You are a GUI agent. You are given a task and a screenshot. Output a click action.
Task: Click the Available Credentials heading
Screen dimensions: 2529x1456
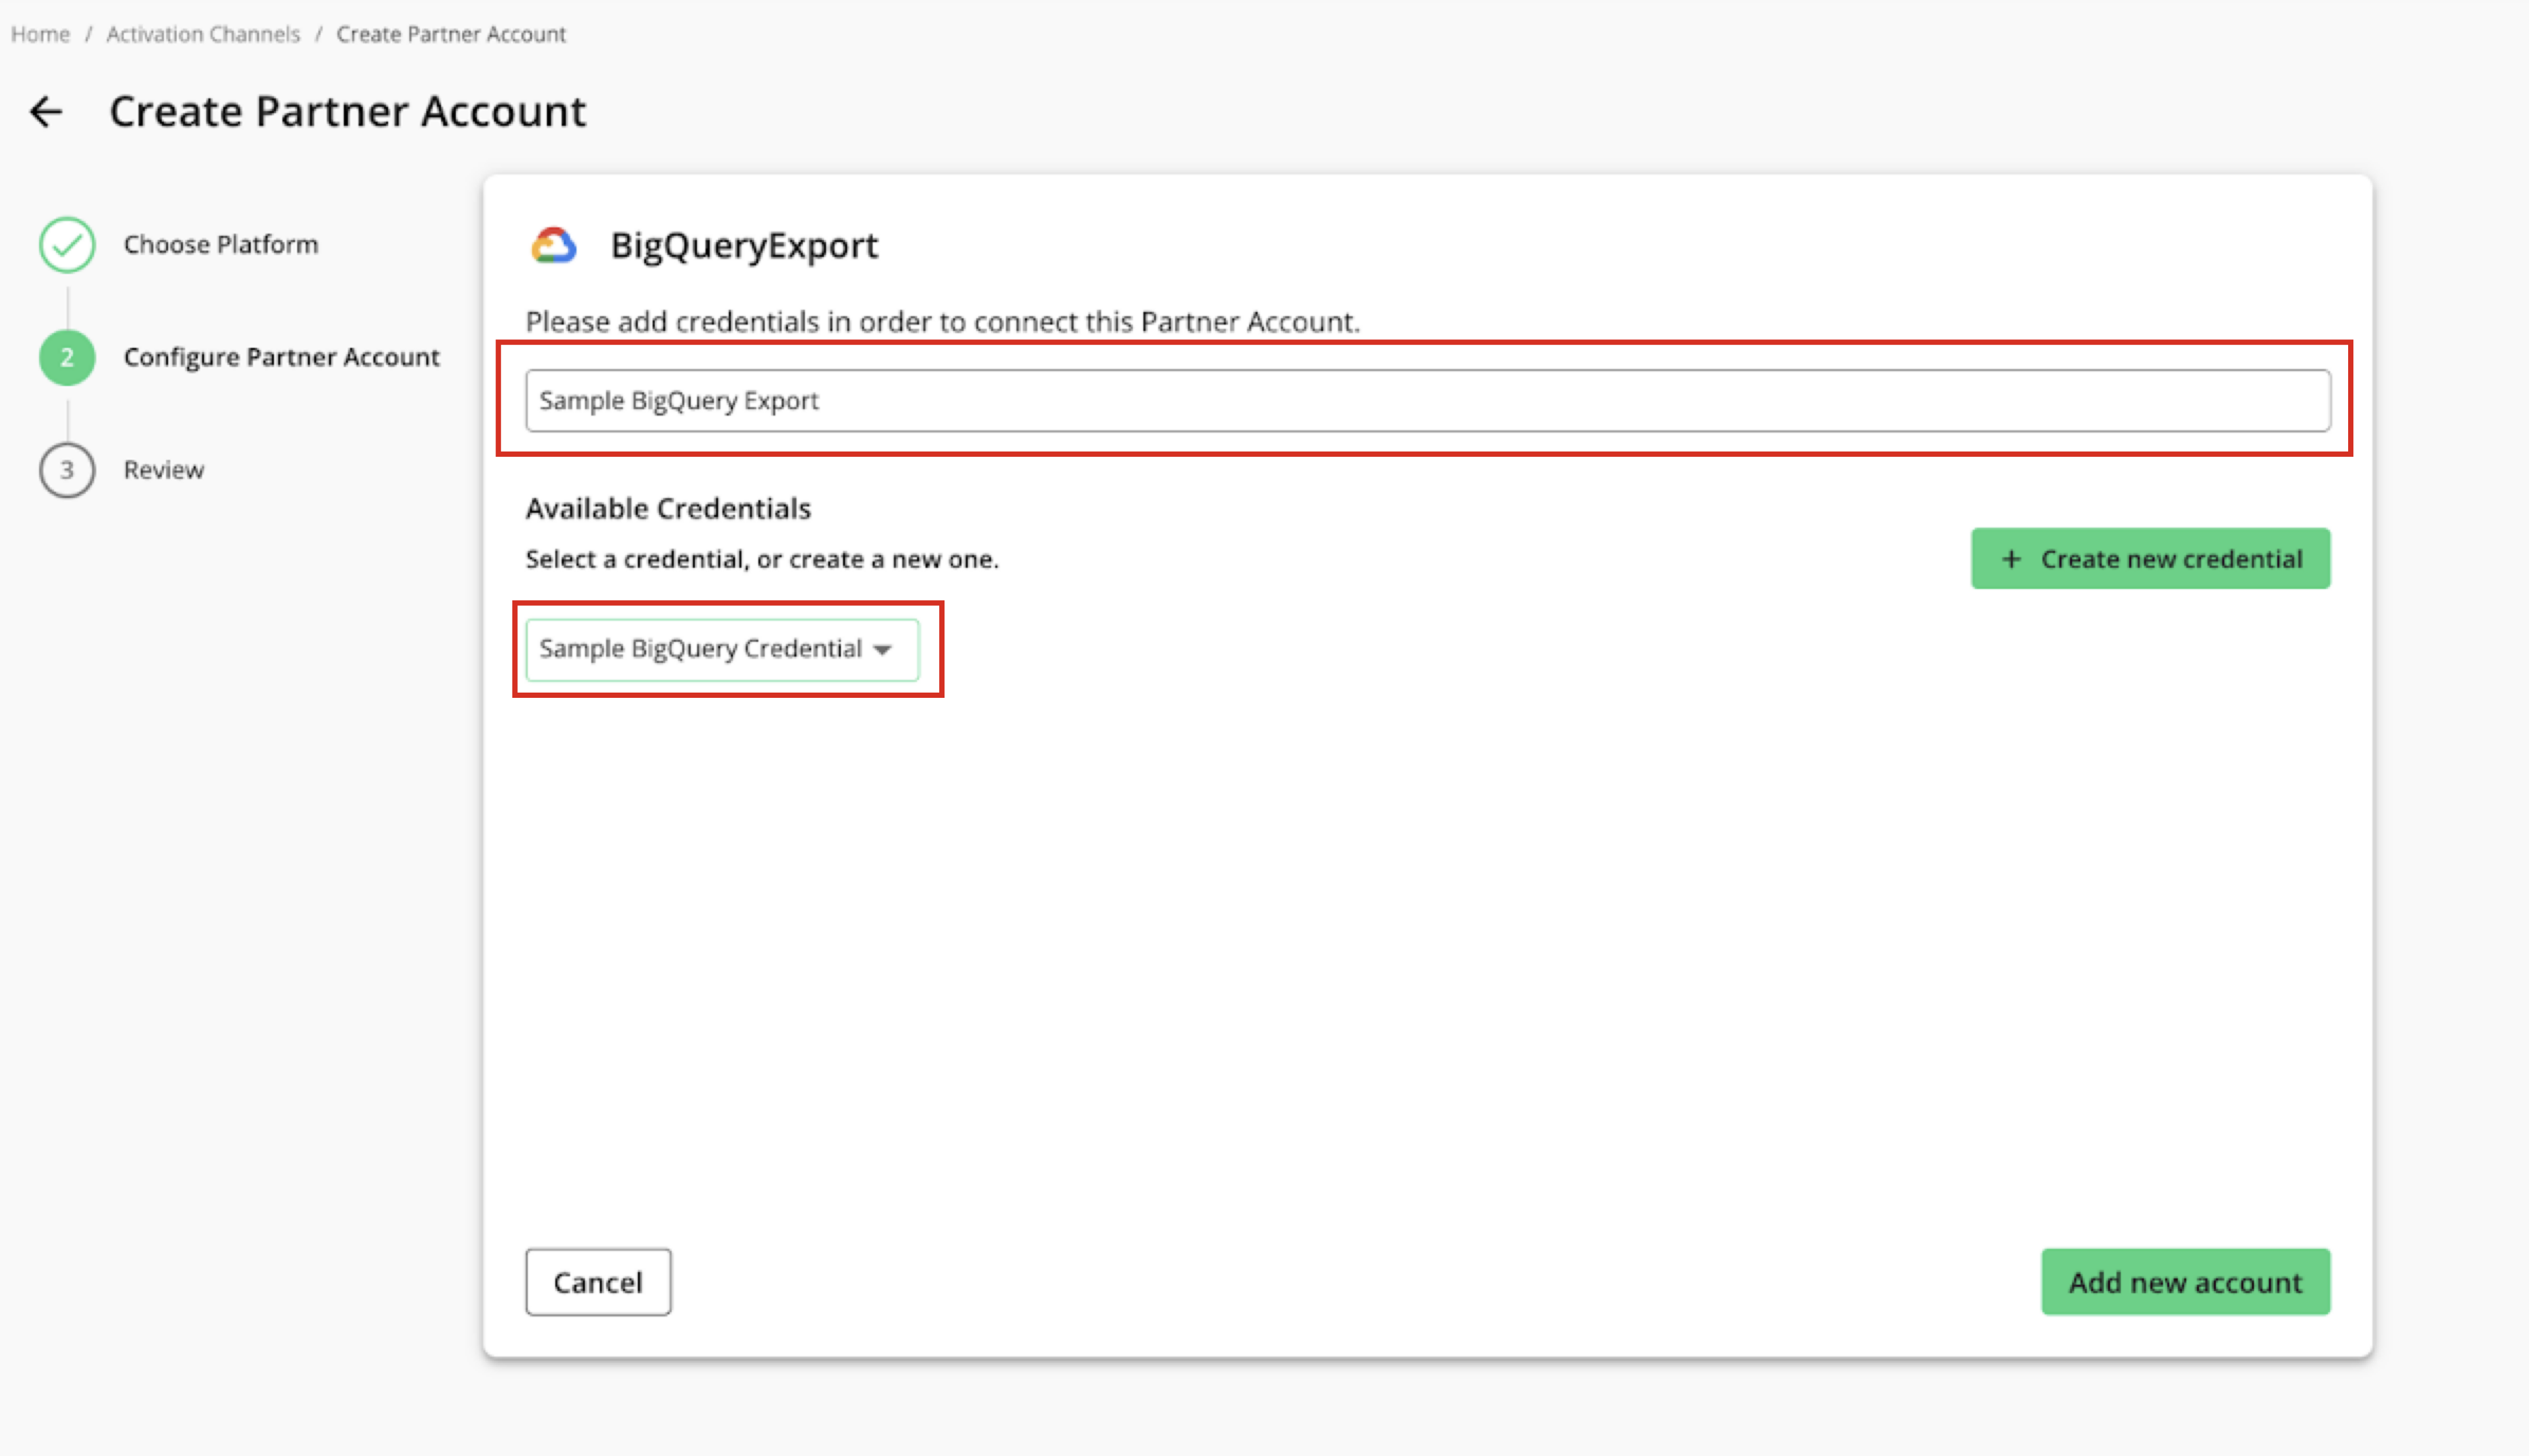tap(668, 509)
